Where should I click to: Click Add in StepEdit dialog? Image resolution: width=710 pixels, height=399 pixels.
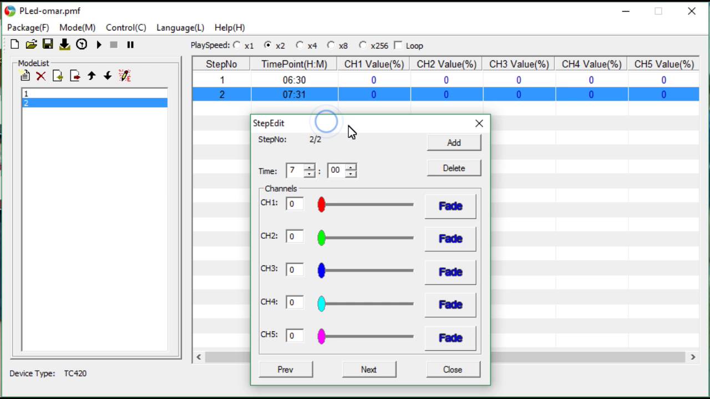(454, 142)
